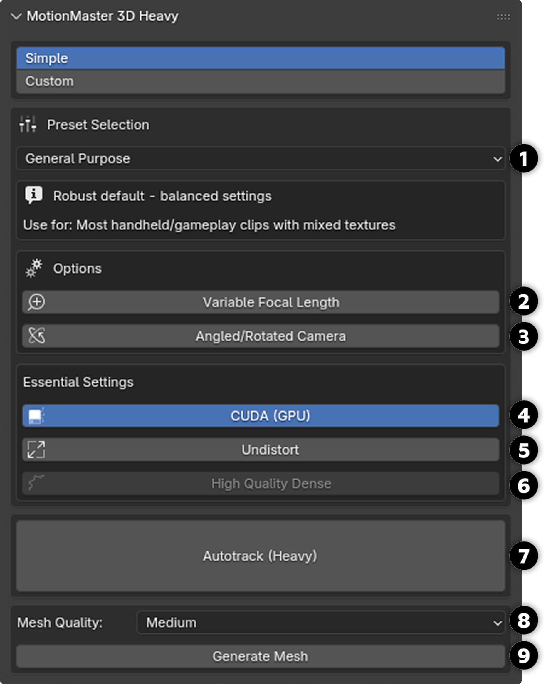Click the zoom-plus icon on Variable Focal Length
Viewport: 546px width, 684px height.
tap(36, 302)
